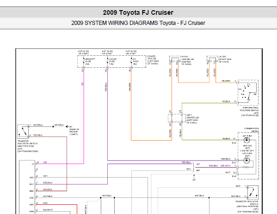Click the COMBINATION METER label
This screenshot has width=277, height=214.
(x=252, y=130)
